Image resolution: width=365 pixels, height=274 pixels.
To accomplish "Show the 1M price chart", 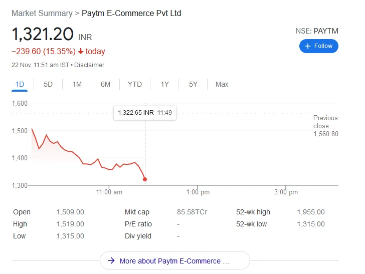I will pyautogui.click(x=77, y=84).
